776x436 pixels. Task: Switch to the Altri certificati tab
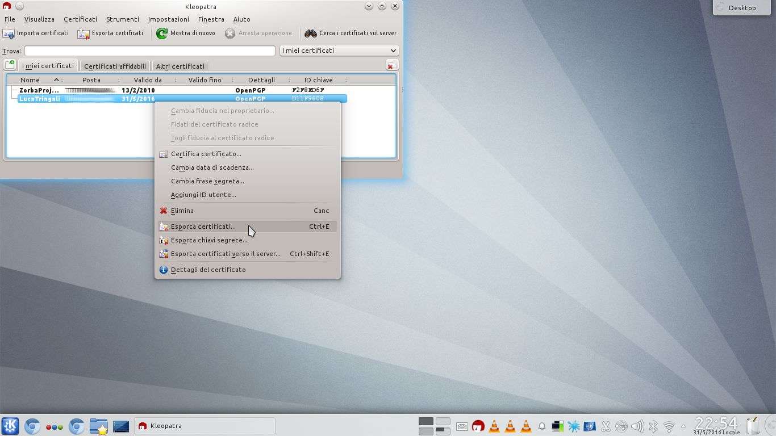(x=180, y=66)
